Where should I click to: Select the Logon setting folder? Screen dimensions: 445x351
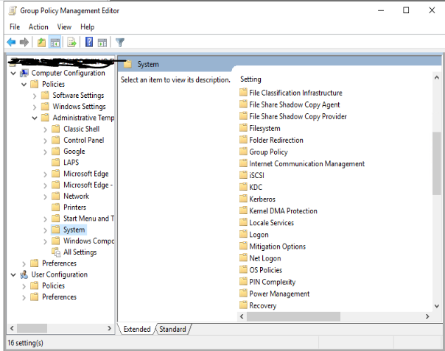[259, 235]
